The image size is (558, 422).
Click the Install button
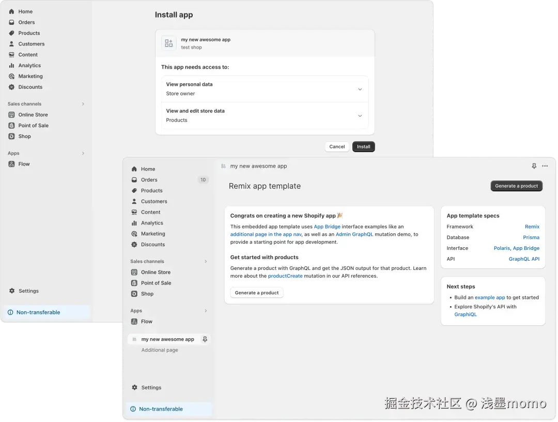pos(363,147)
